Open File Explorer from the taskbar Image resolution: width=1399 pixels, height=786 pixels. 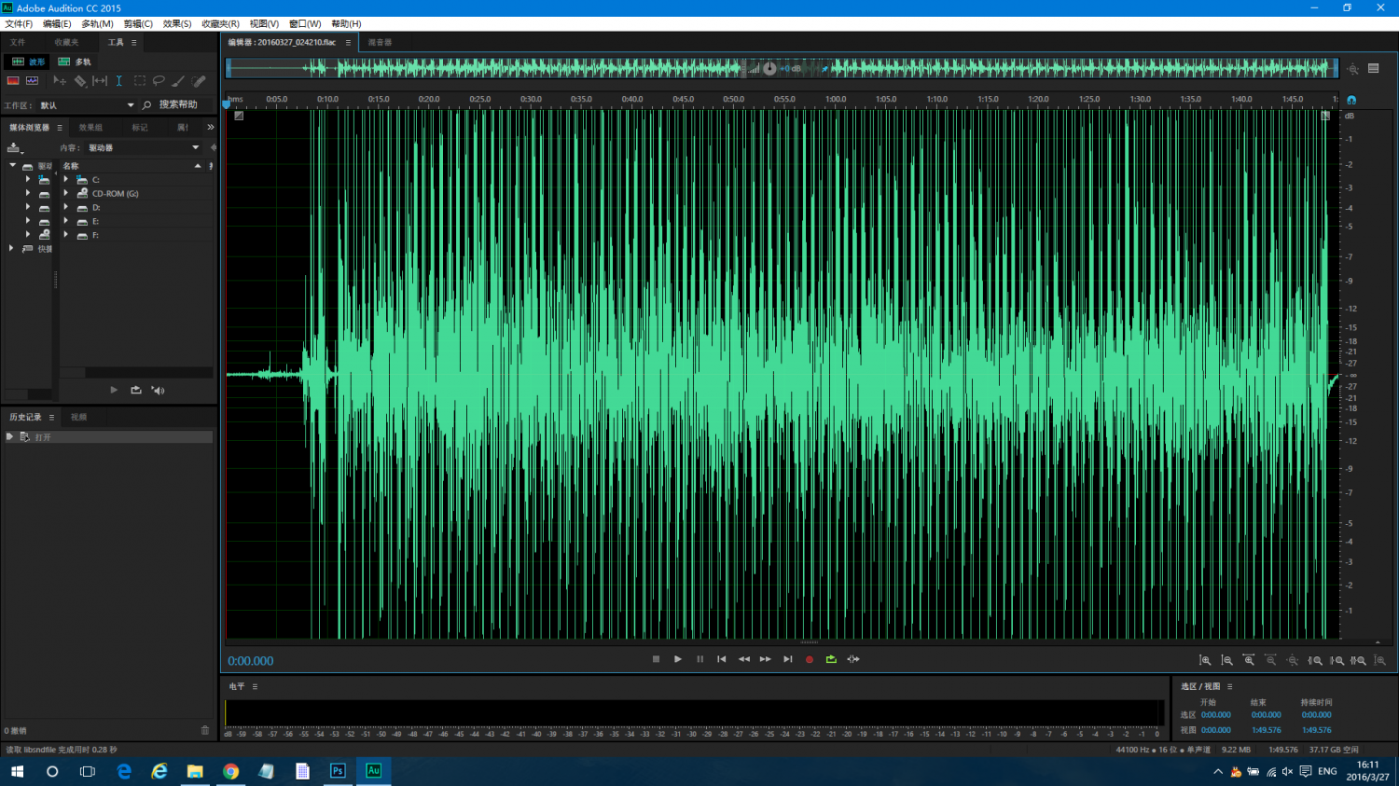coord(195,771)
